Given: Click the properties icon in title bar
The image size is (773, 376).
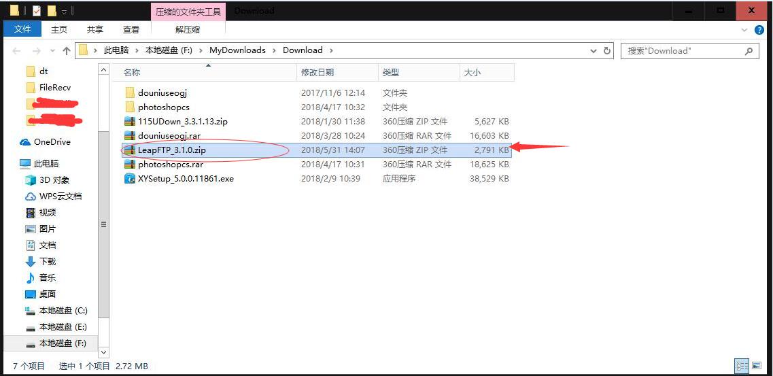Looking at the screenshot, I should pyautogui.click(x=36, y=10).
